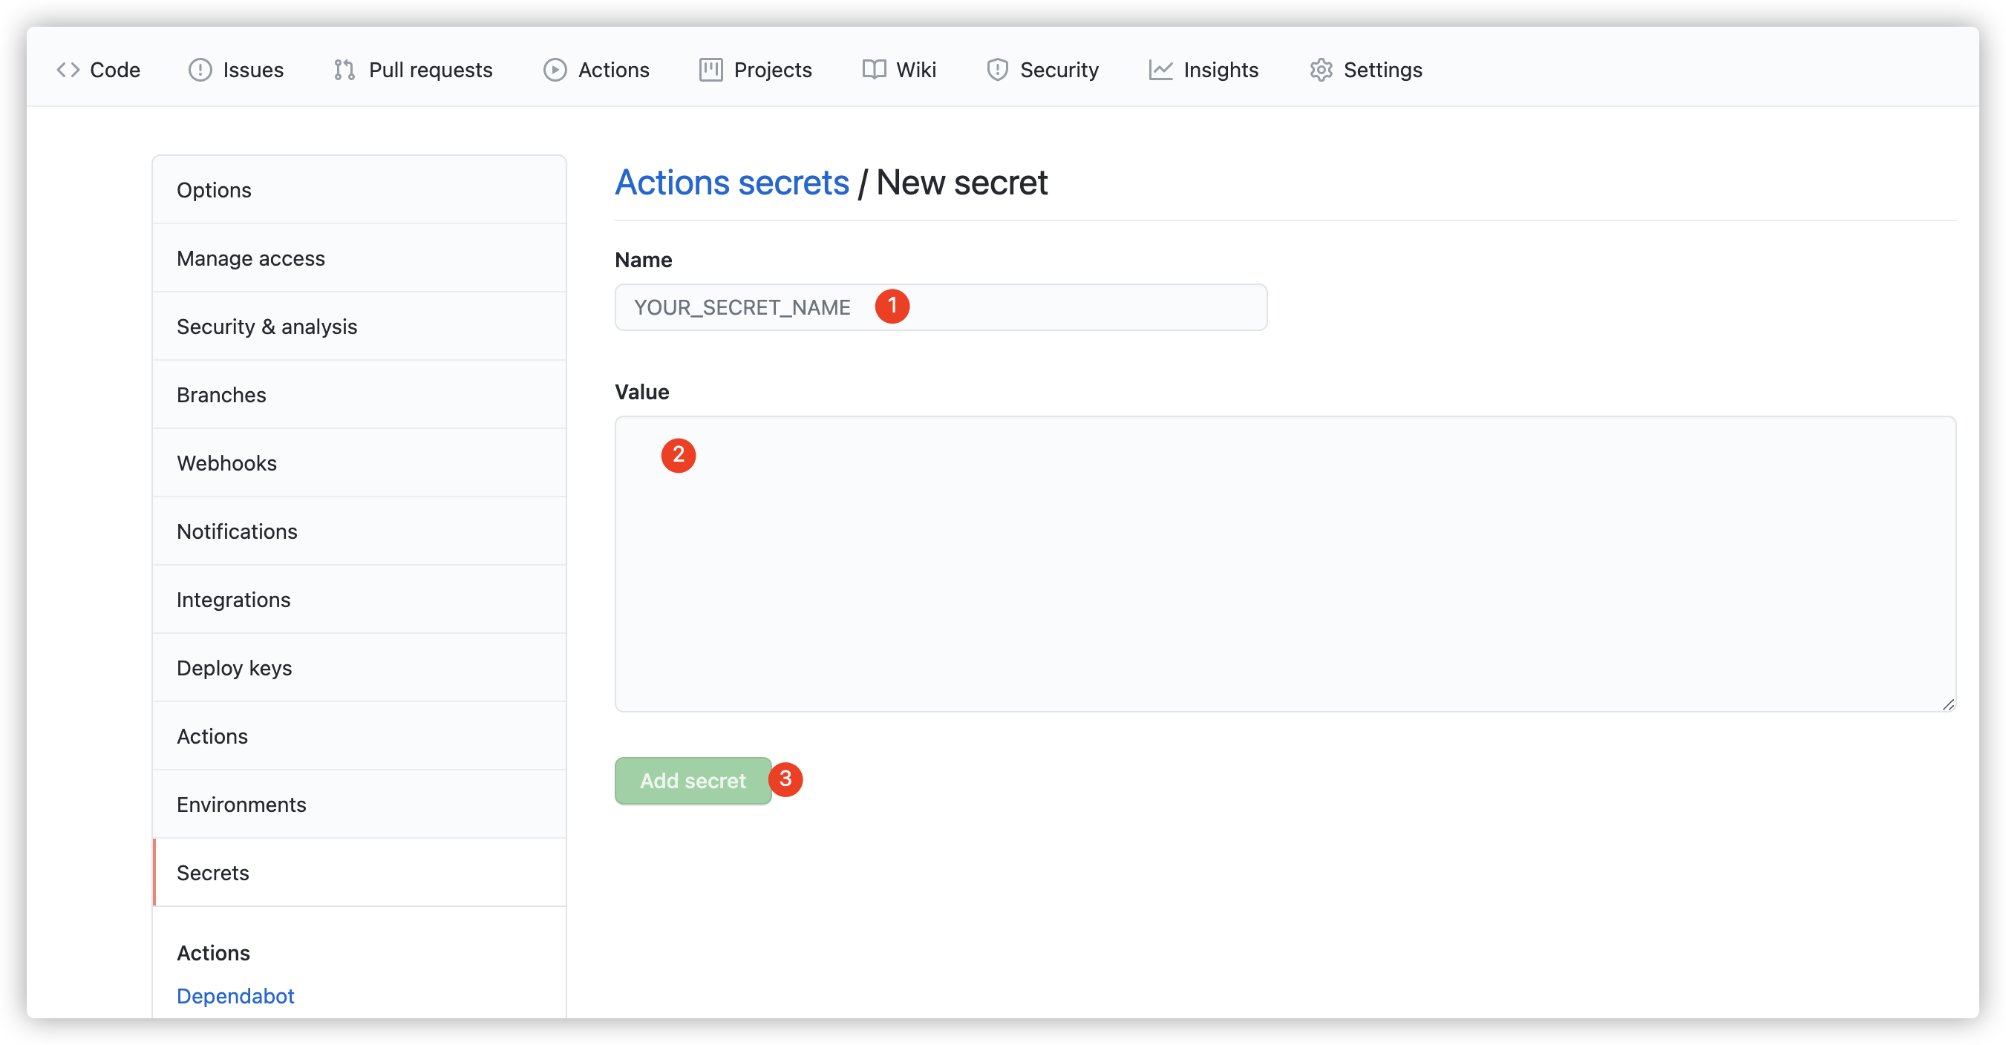Select Webhooks in the settings sidebar
This screenshot has width=2006, height=1045.
point(226,463)
